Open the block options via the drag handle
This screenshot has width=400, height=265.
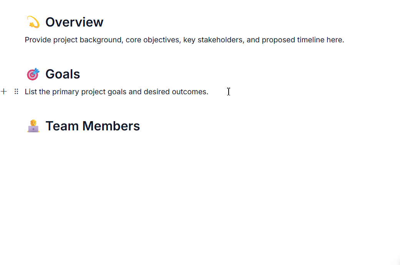(x=16, y=92)
